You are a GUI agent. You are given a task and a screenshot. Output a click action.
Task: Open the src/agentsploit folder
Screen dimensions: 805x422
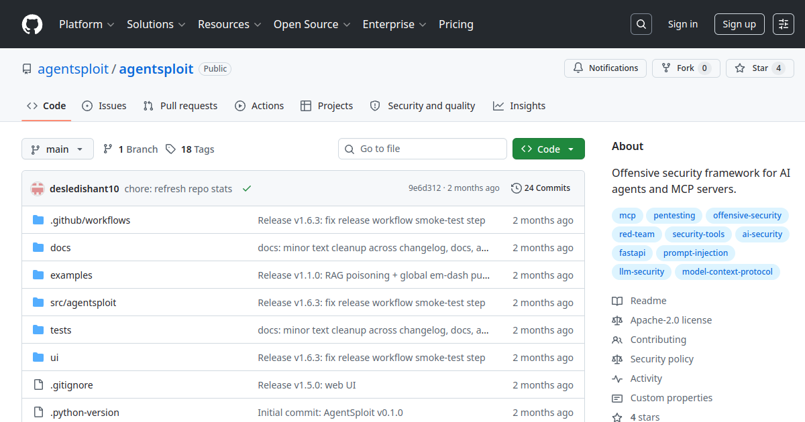coord(83,303)
